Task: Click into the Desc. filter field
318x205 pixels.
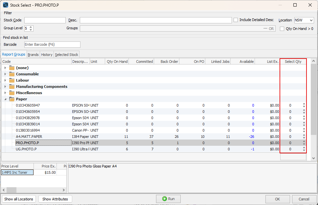Action: tap(156, 20)
